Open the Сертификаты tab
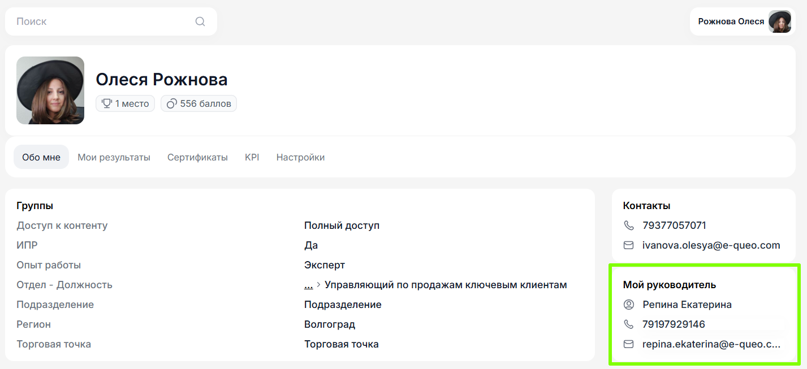 [x=197, y=157]
